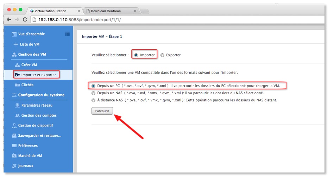Choose the Depuis un PC radio option

pos(93,86)
